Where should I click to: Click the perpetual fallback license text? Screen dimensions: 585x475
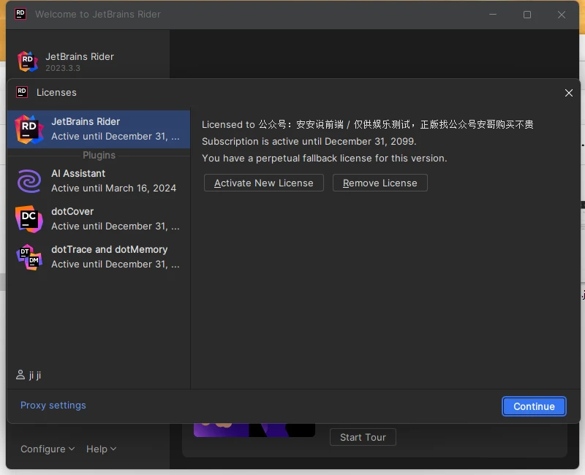click(x=324, y=158)
